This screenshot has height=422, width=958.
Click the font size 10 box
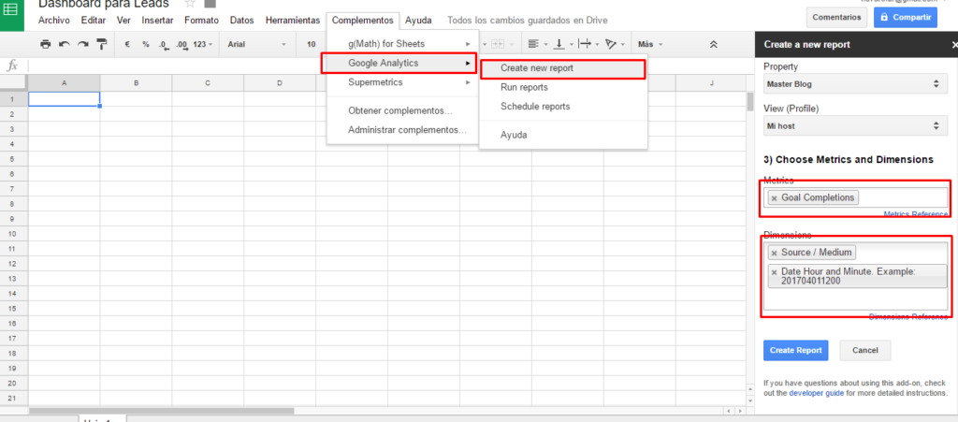click(312, 44)
